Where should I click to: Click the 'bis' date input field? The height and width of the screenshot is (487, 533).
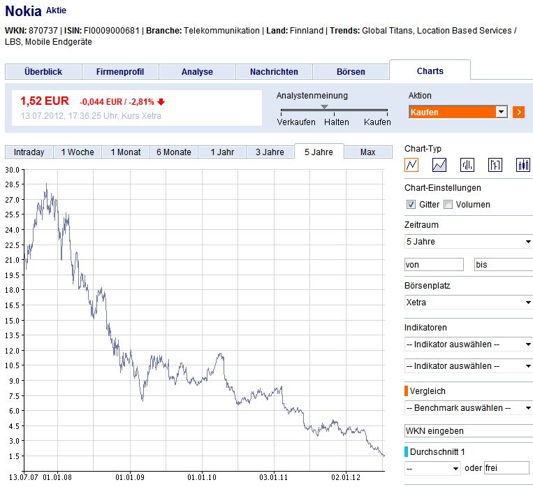pyautogui.click(x=504, y=265)
